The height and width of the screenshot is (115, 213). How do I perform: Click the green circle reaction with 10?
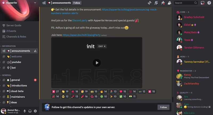(x=104, y=97)
